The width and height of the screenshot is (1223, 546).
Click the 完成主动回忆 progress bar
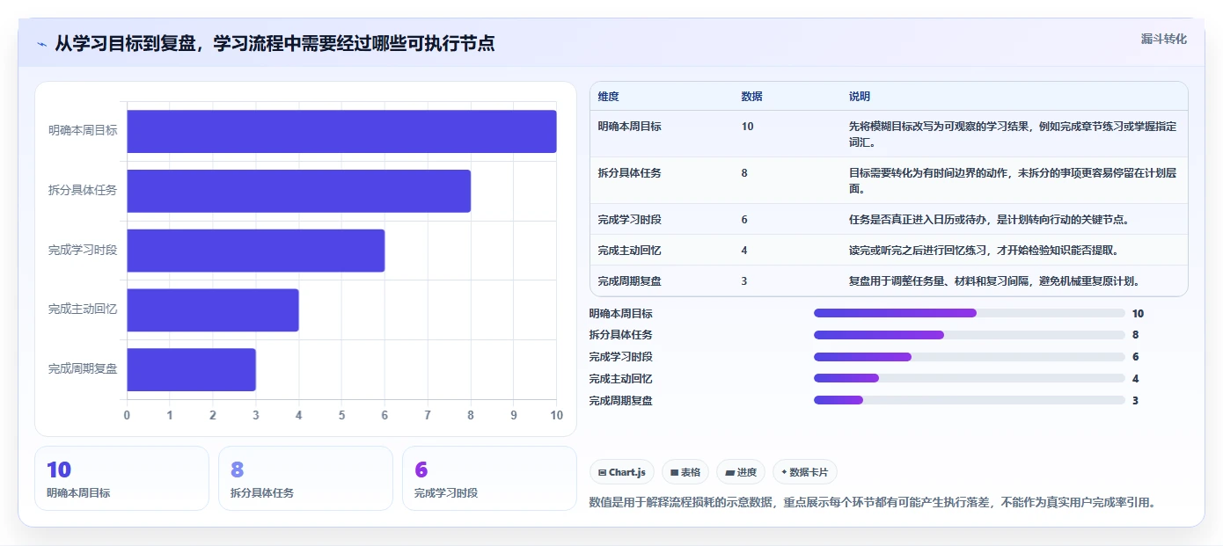[970, 379]
